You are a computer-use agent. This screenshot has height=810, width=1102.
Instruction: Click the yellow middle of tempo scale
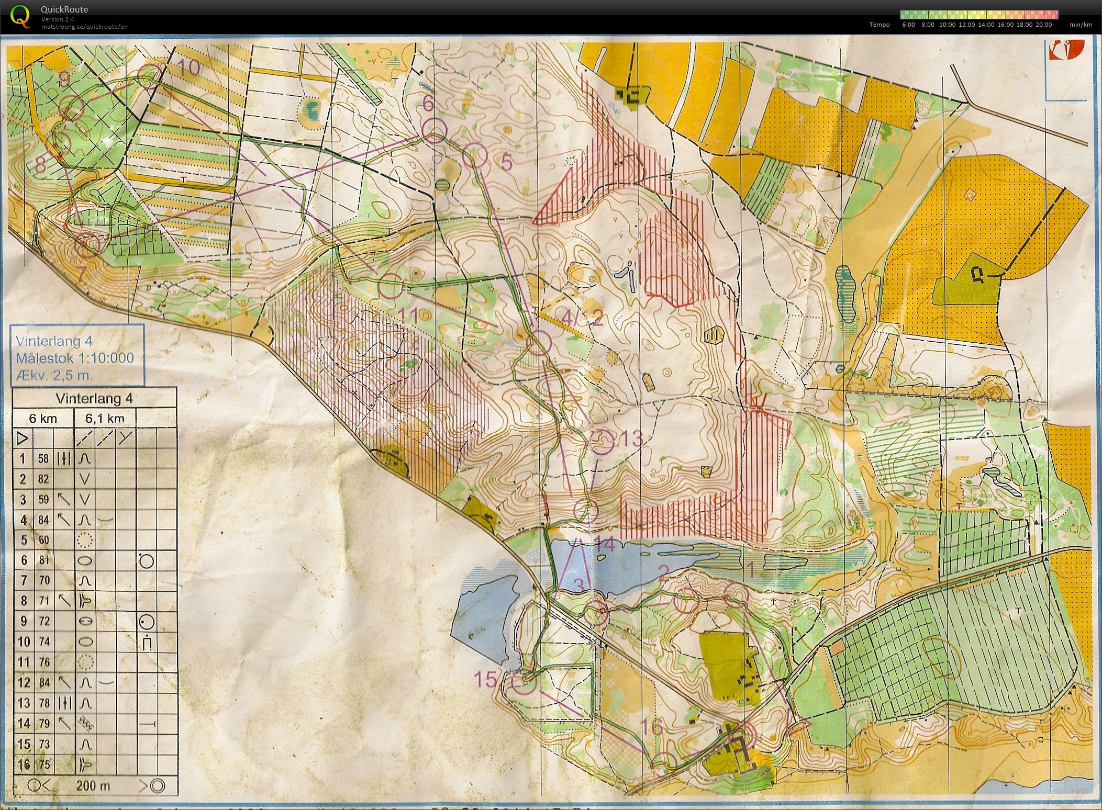979,15
